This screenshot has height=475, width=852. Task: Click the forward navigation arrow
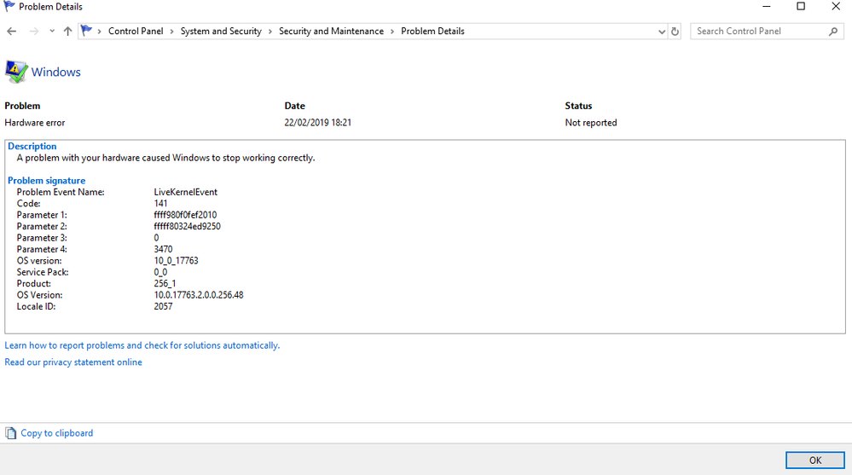click(x=34, y=32)
